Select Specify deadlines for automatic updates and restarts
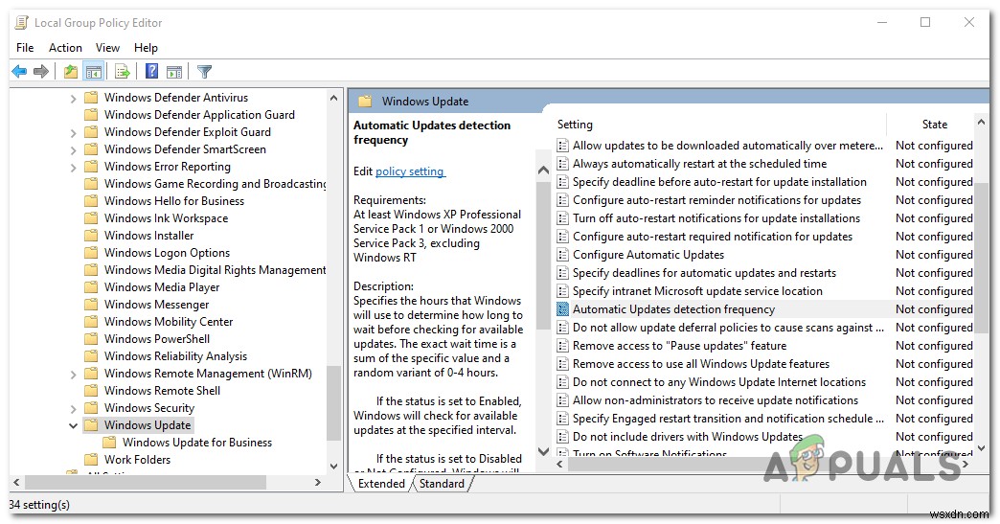 click(x=704, y=273)
